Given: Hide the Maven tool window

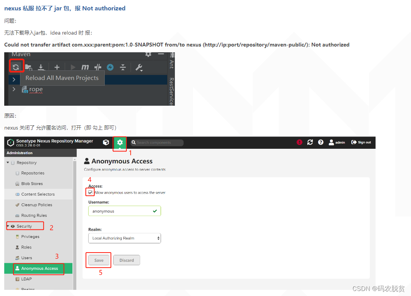Looking at the screenshot, I should [x=161, y=54].
